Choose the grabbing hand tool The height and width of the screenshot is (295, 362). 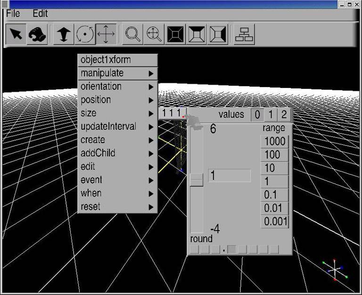point(37,34)
